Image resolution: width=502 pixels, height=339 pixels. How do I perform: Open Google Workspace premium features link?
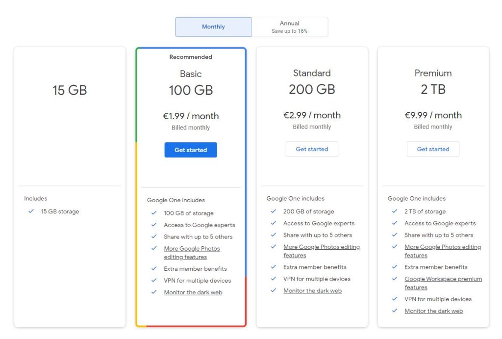click(x=443, y=279)
